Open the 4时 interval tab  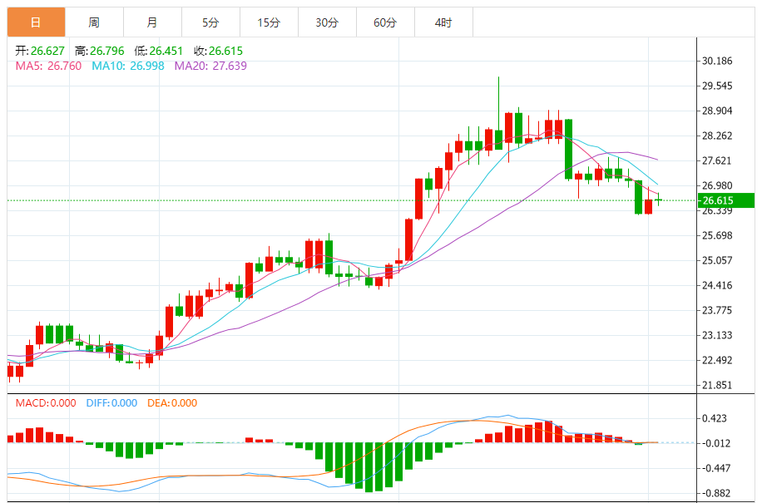443,22
